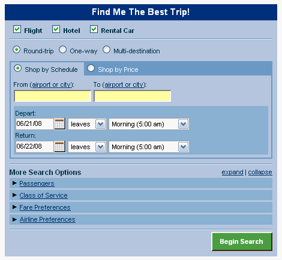Open the Return time Morning dropdown
The image size is (282, 260).
coord(149,147)
